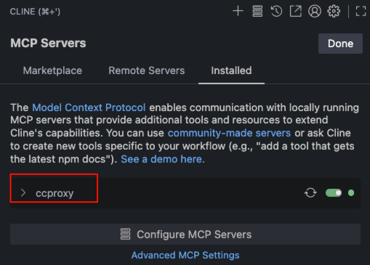Viewport: 370px width, 265px height.
Task: Open Cline in editor popout icon
Action: (x=296, y=11)
